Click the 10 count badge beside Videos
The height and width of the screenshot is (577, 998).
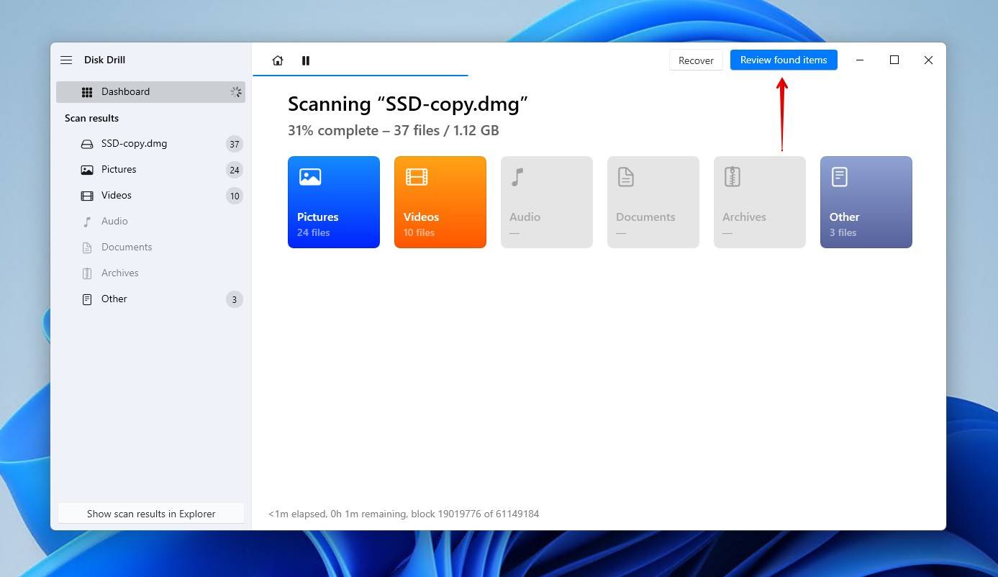pyautogui.click(x=235, y=196)
